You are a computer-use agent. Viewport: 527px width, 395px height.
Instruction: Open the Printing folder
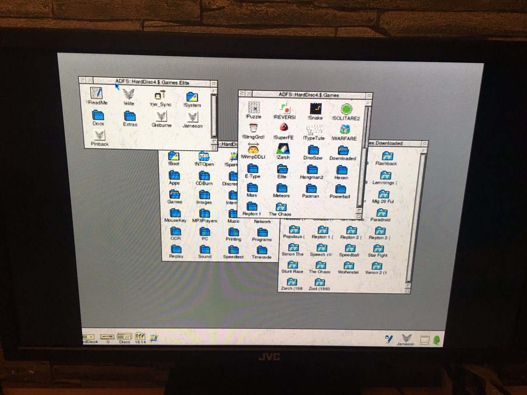point(234,232)
